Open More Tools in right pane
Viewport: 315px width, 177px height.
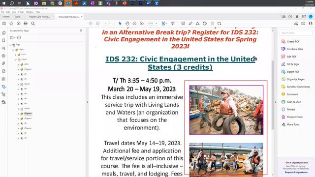(290, 124)
